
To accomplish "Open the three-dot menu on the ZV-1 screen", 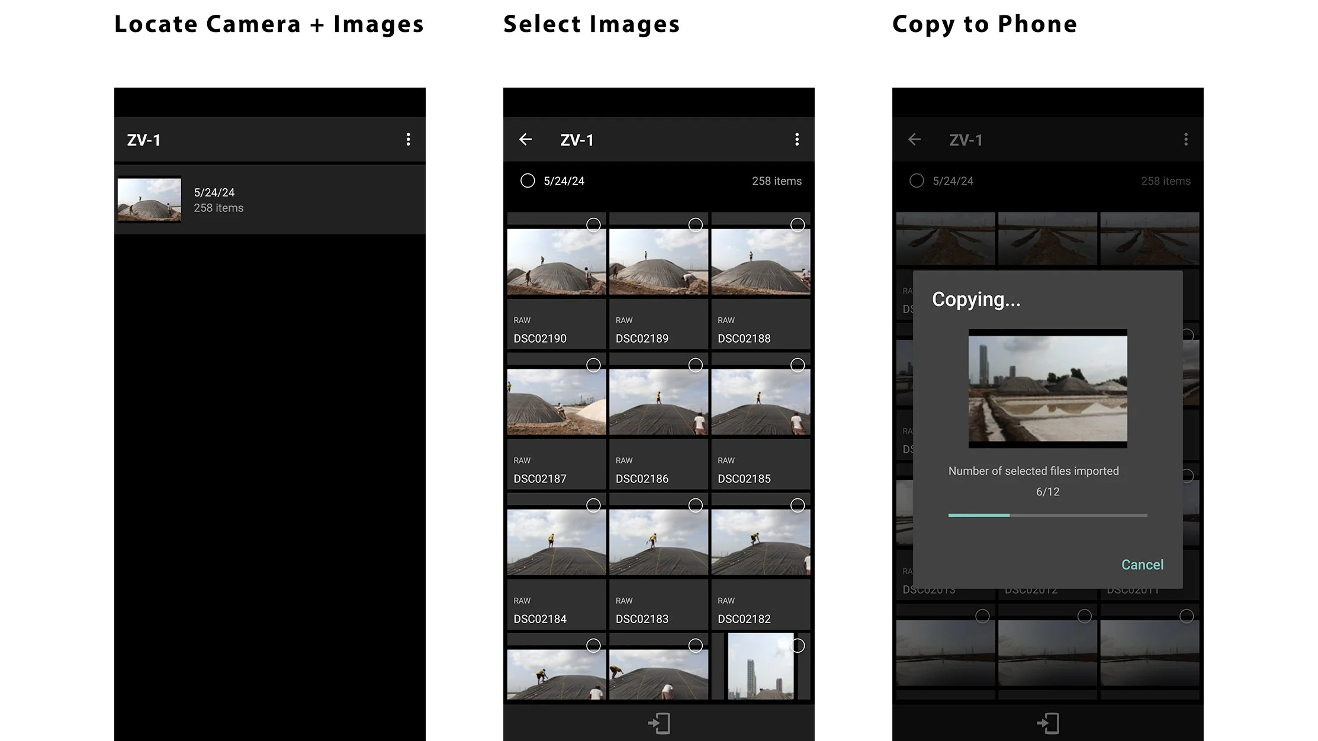I will (x=409, y=139).
